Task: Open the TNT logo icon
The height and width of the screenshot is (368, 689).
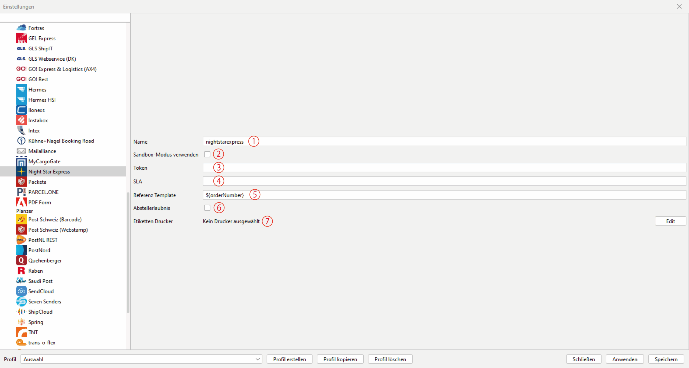Action: click(21, 332)
